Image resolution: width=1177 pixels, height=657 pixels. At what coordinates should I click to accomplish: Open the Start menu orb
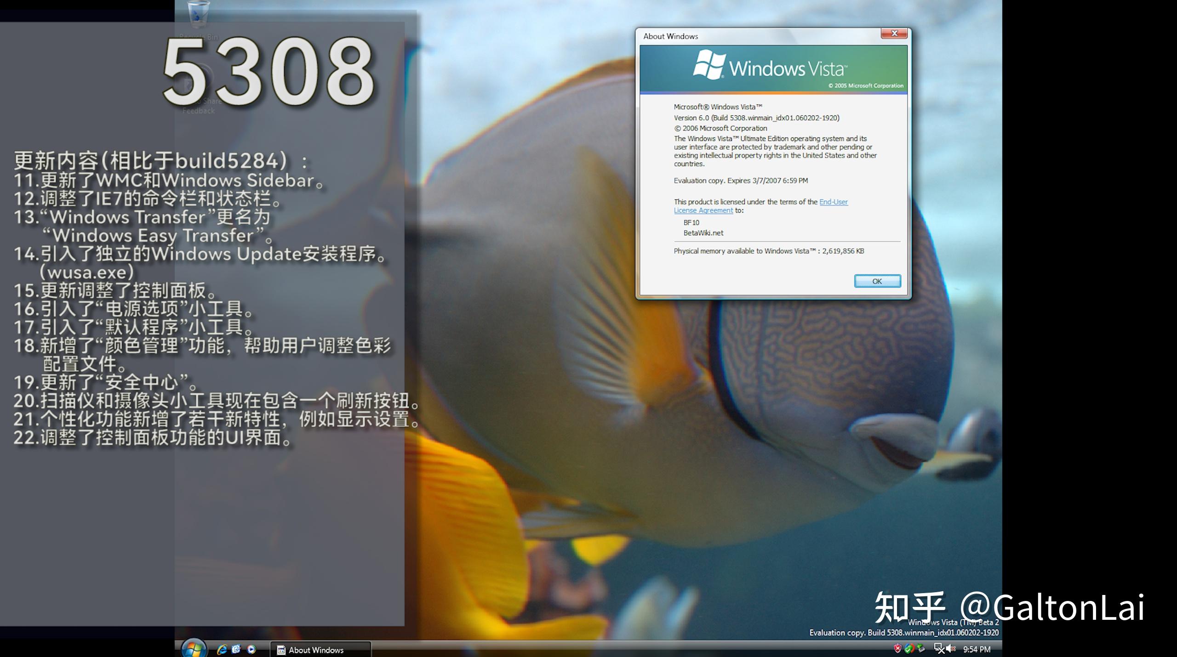click(x=194, y=648)
